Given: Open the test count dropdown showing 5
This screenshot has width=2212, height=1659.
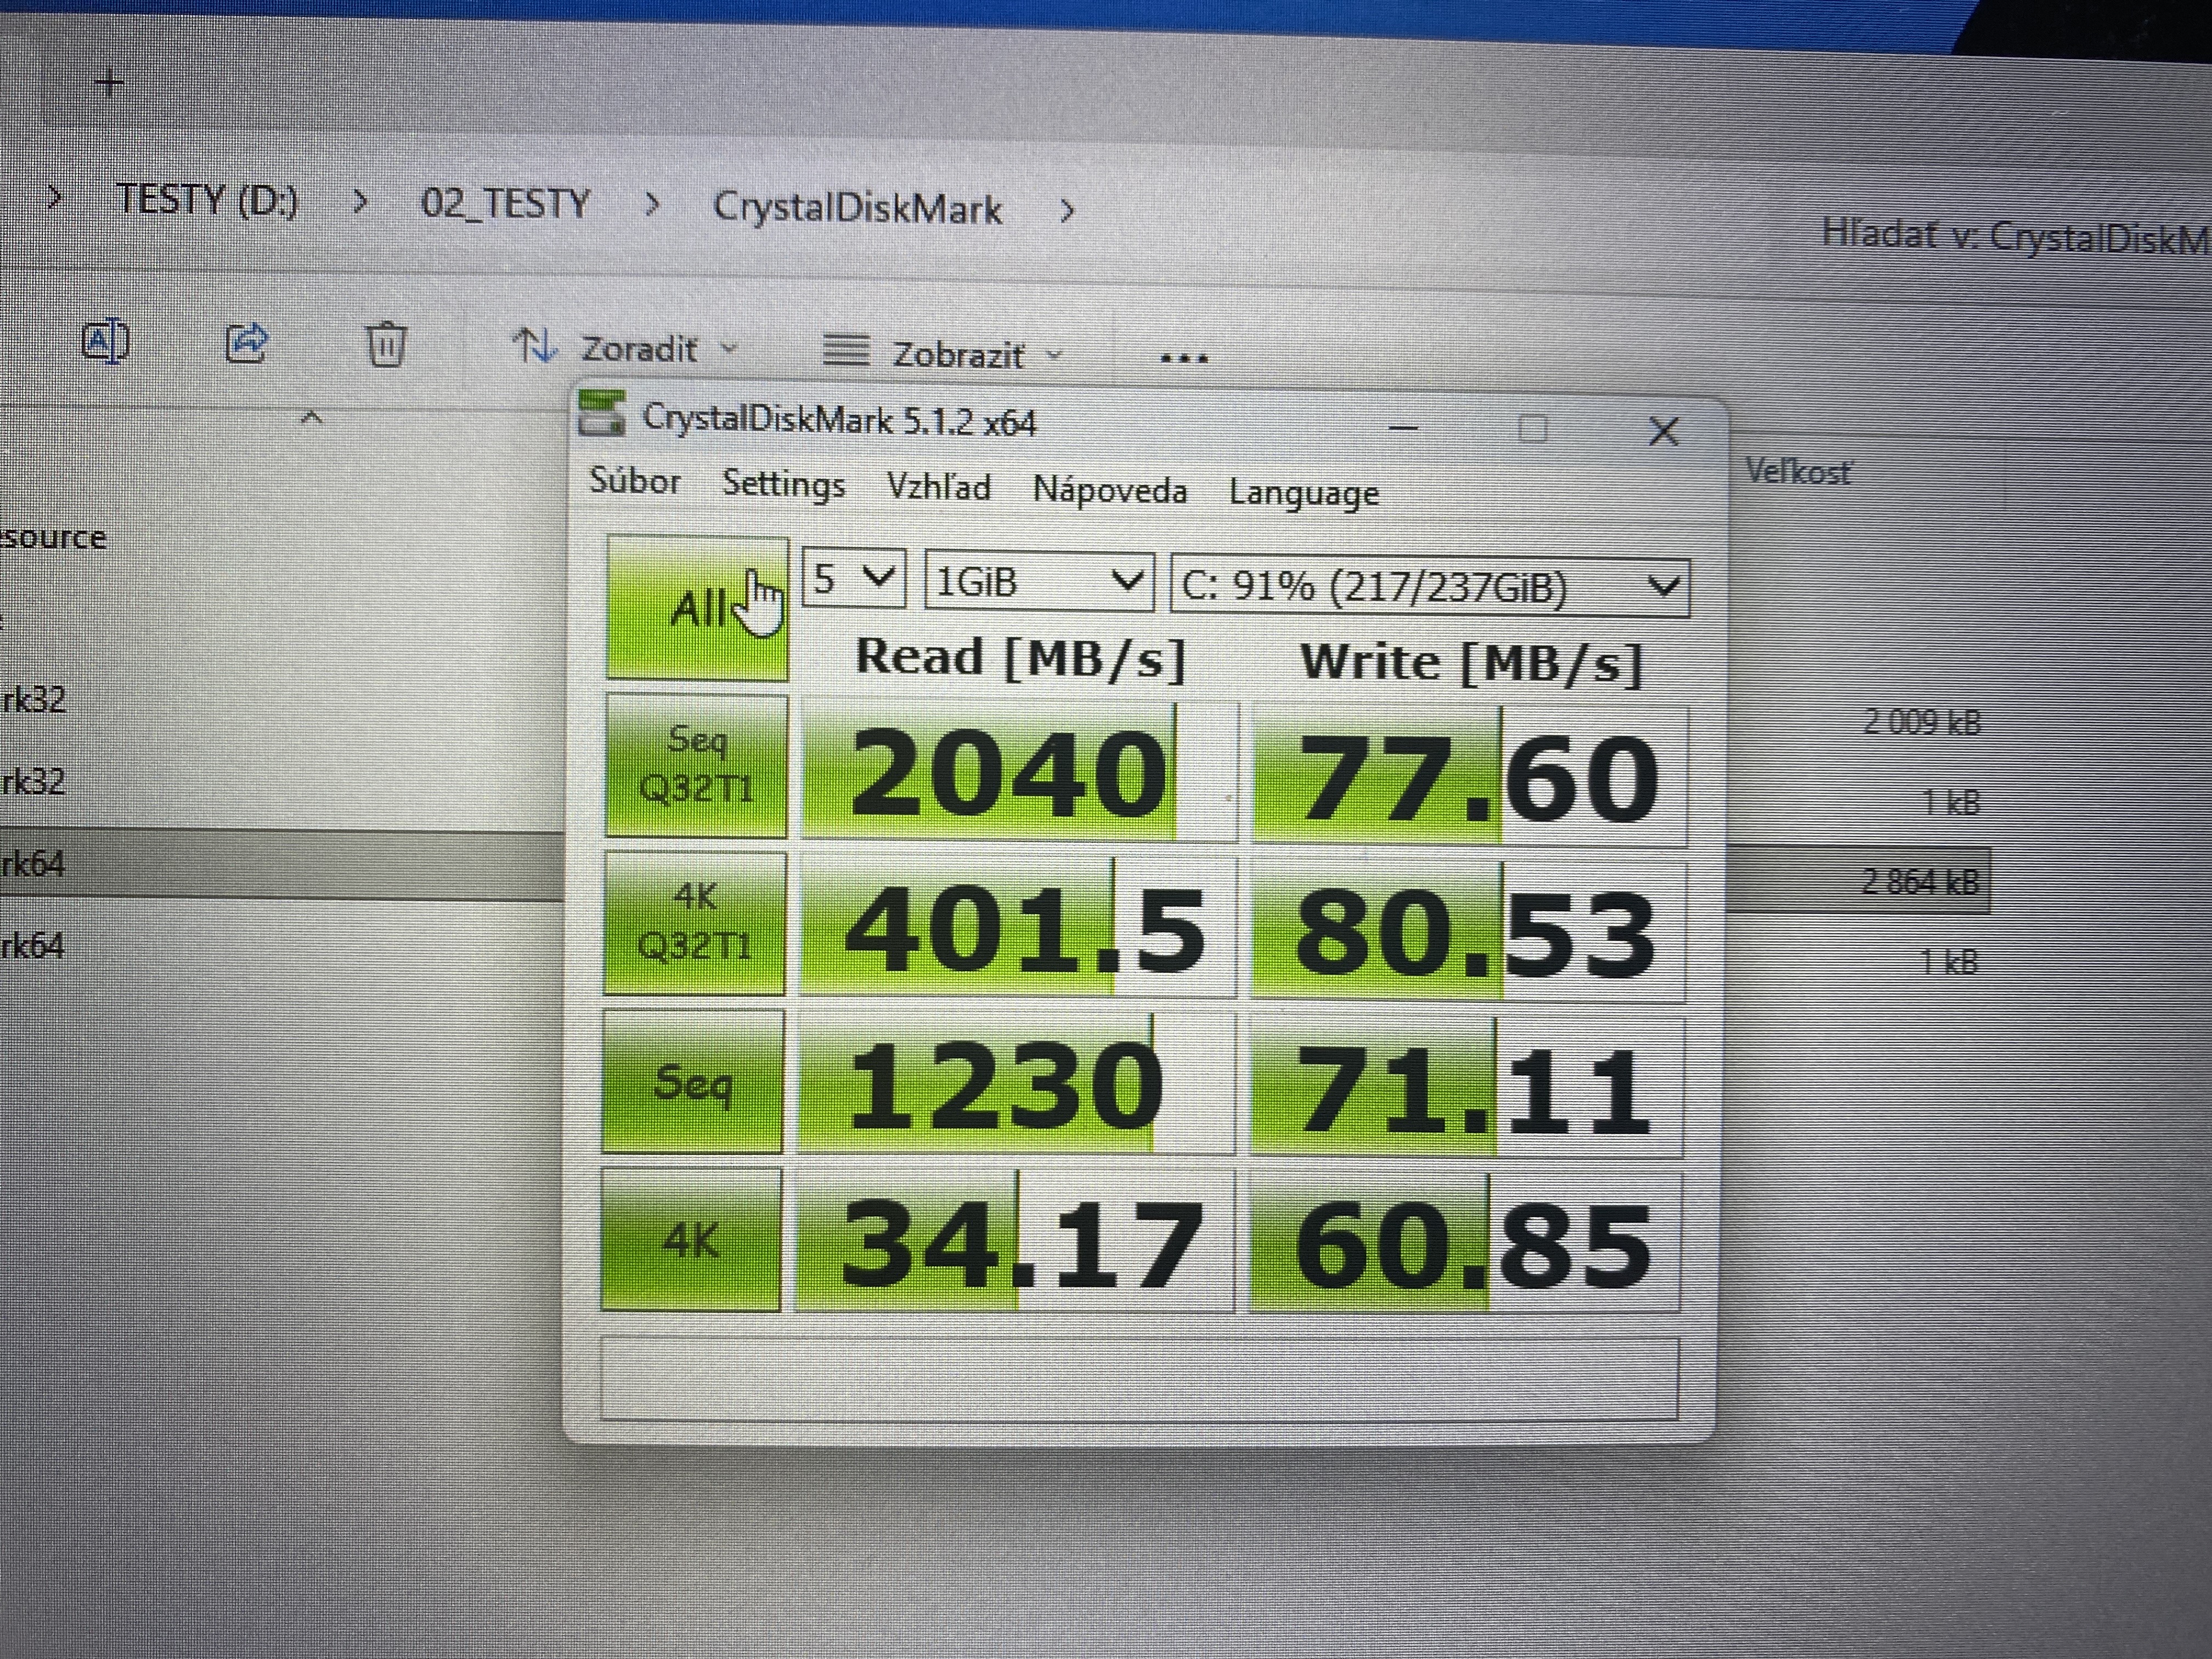Looking at the screenshot, I should coord(854,579).
